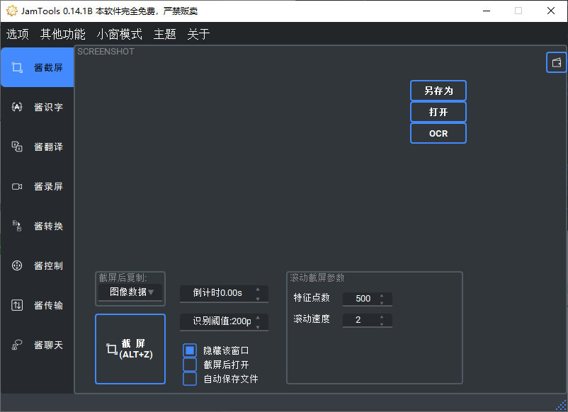Open the 小窗模式 menu
The height and width of the screenshot is (412, 568).
click(119, 34)
